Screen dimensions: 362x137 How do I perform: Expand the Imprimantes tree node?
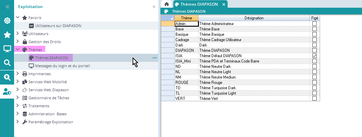tap(18, 74)
